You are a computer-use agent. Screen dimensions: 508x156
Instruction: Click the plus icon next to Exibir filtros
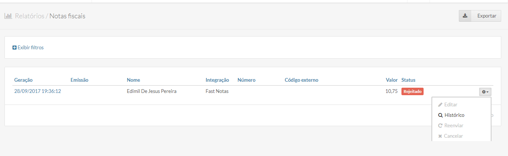tap(15, 48)
